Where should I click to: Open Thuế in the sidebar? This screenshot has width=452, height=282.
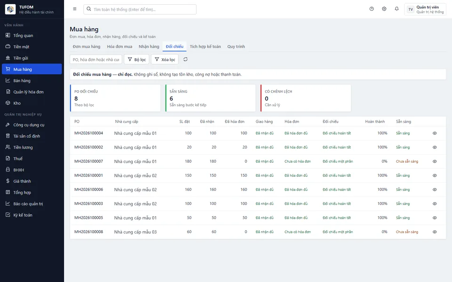point(32,158)
